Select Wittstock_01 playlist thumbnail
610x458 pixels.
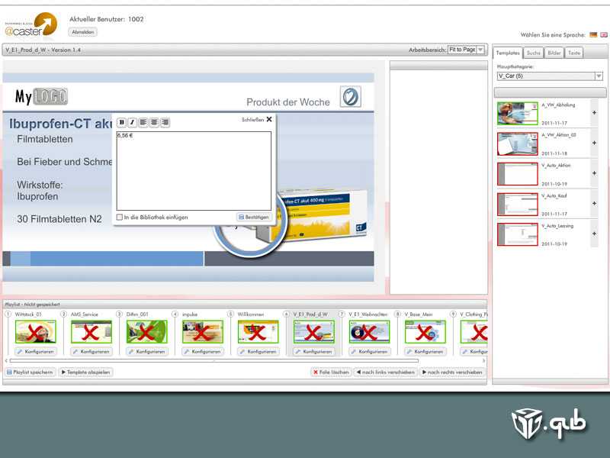[x=35, y=332]
